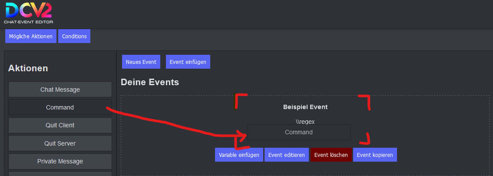Copy the event using Event kopieren
The image size is (493, 176).
pos(375,155)
